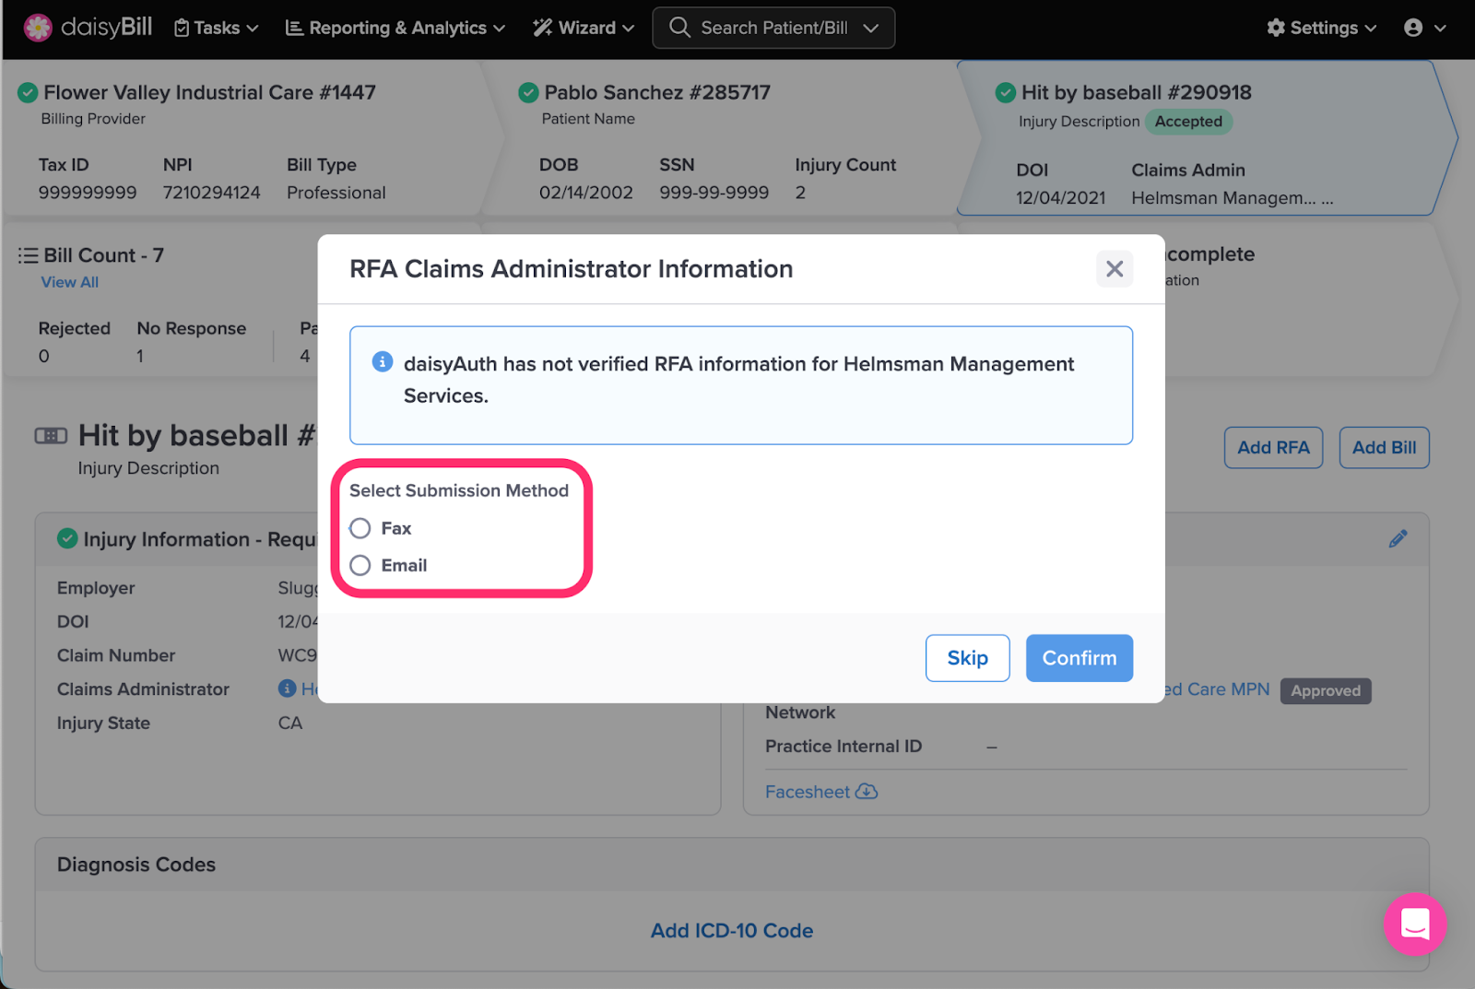1475x989 pixels.
Task: Click the Skip button
Action: pos(968,658)
